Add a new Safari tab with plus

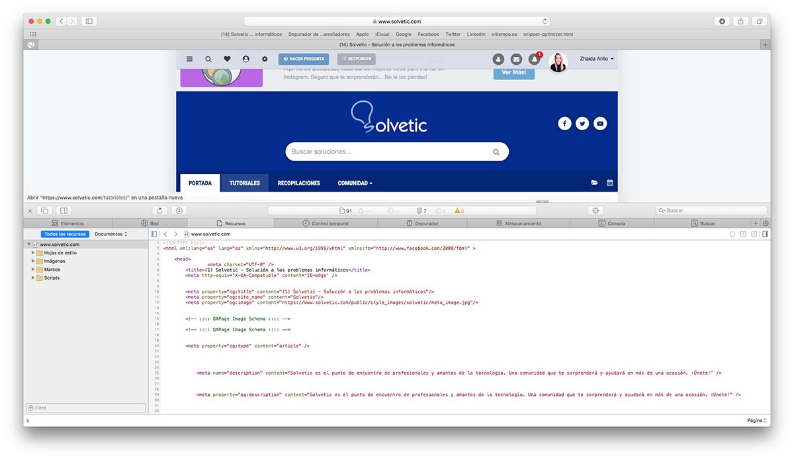click(x=766, y=45)
